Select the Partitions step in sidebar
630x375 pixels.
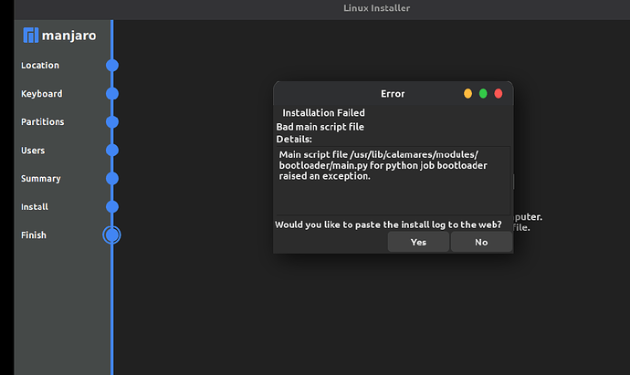pos(43,121)
